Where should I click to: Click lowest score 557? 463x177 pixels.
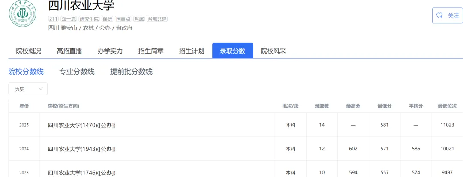click(385, 173)
